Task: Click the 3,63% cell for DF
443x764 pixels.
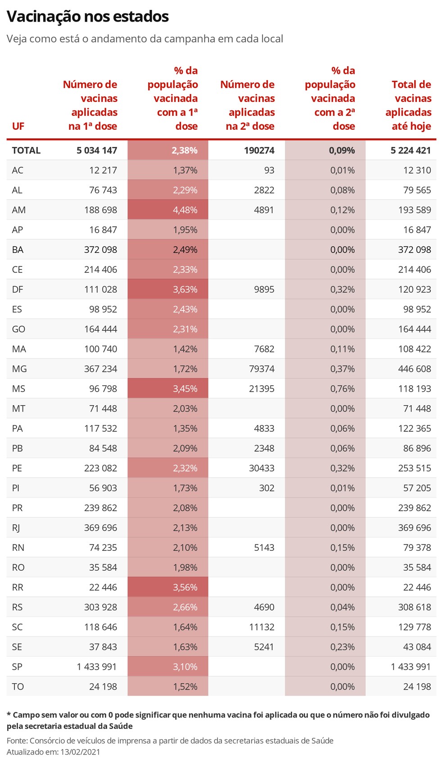Action: (168, 289)
